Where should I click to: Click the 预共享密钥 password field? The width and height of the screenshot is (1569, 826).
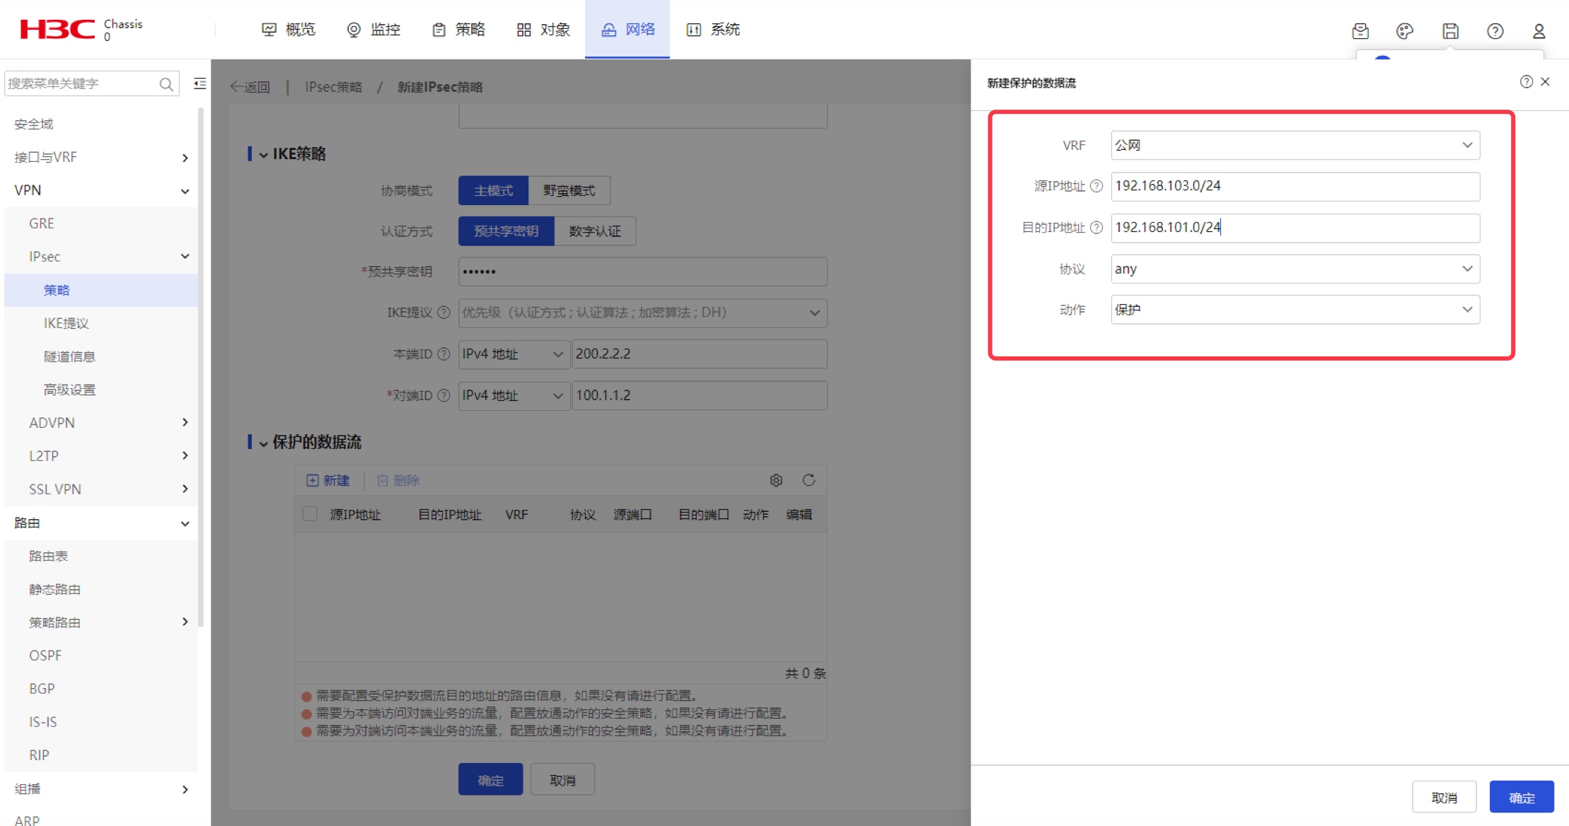(642, 272)
